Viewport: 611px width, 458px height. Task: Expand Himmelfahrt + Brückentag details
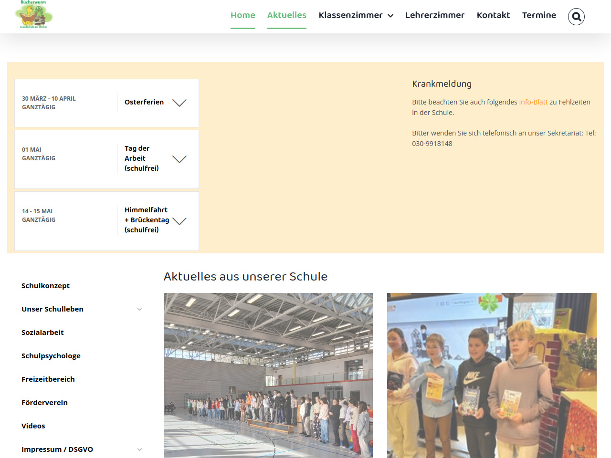point(179,220)
